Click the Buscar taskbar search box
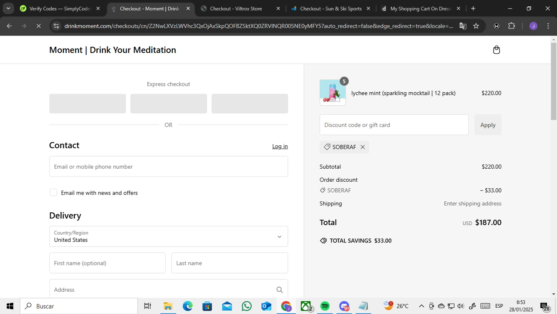 click(x=79, y=306)
